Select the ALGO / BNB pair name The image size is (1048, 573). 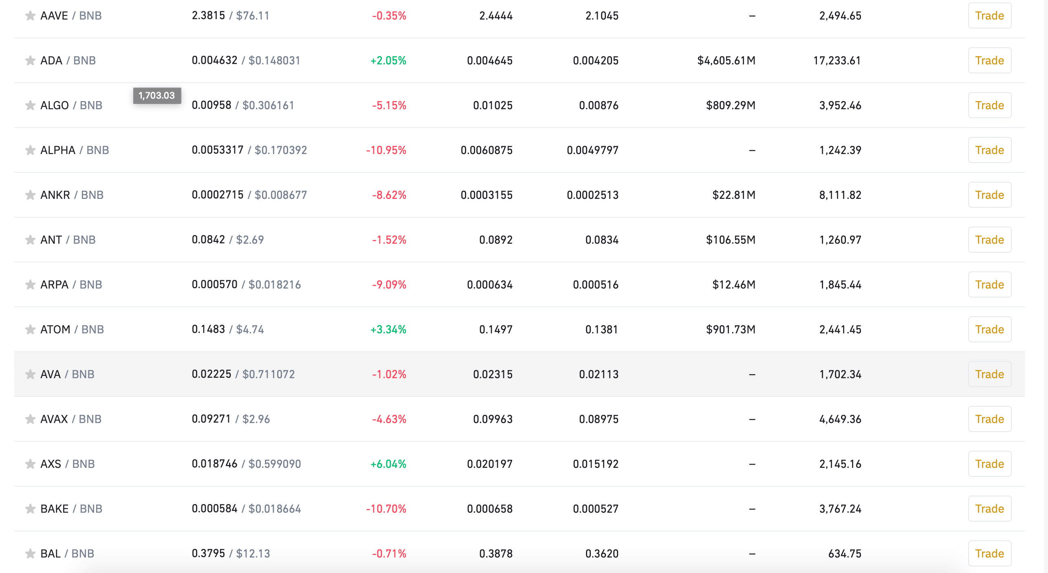click(71, 106)
